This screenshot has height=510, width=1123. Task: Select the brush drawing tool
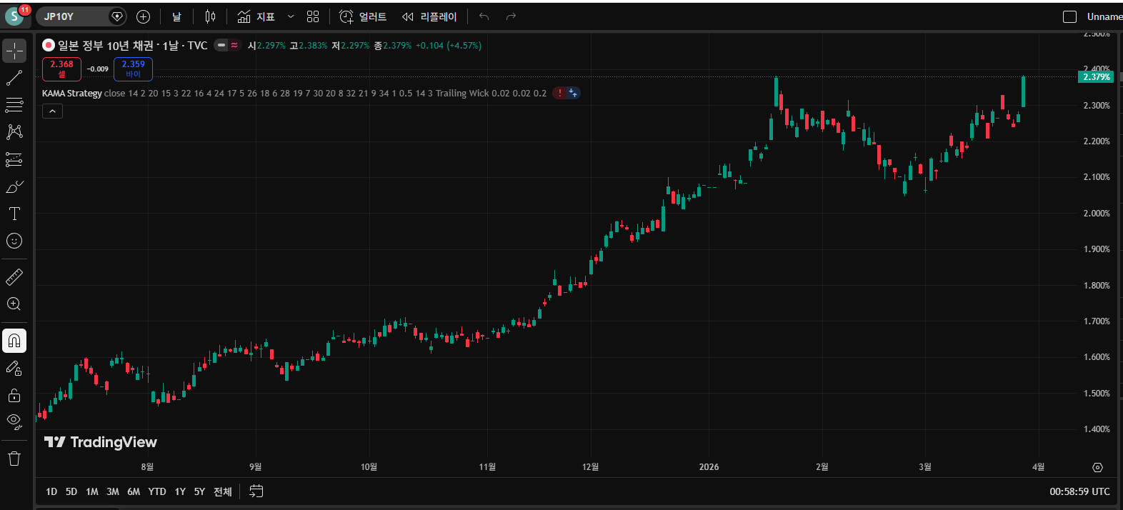(14, 187)
